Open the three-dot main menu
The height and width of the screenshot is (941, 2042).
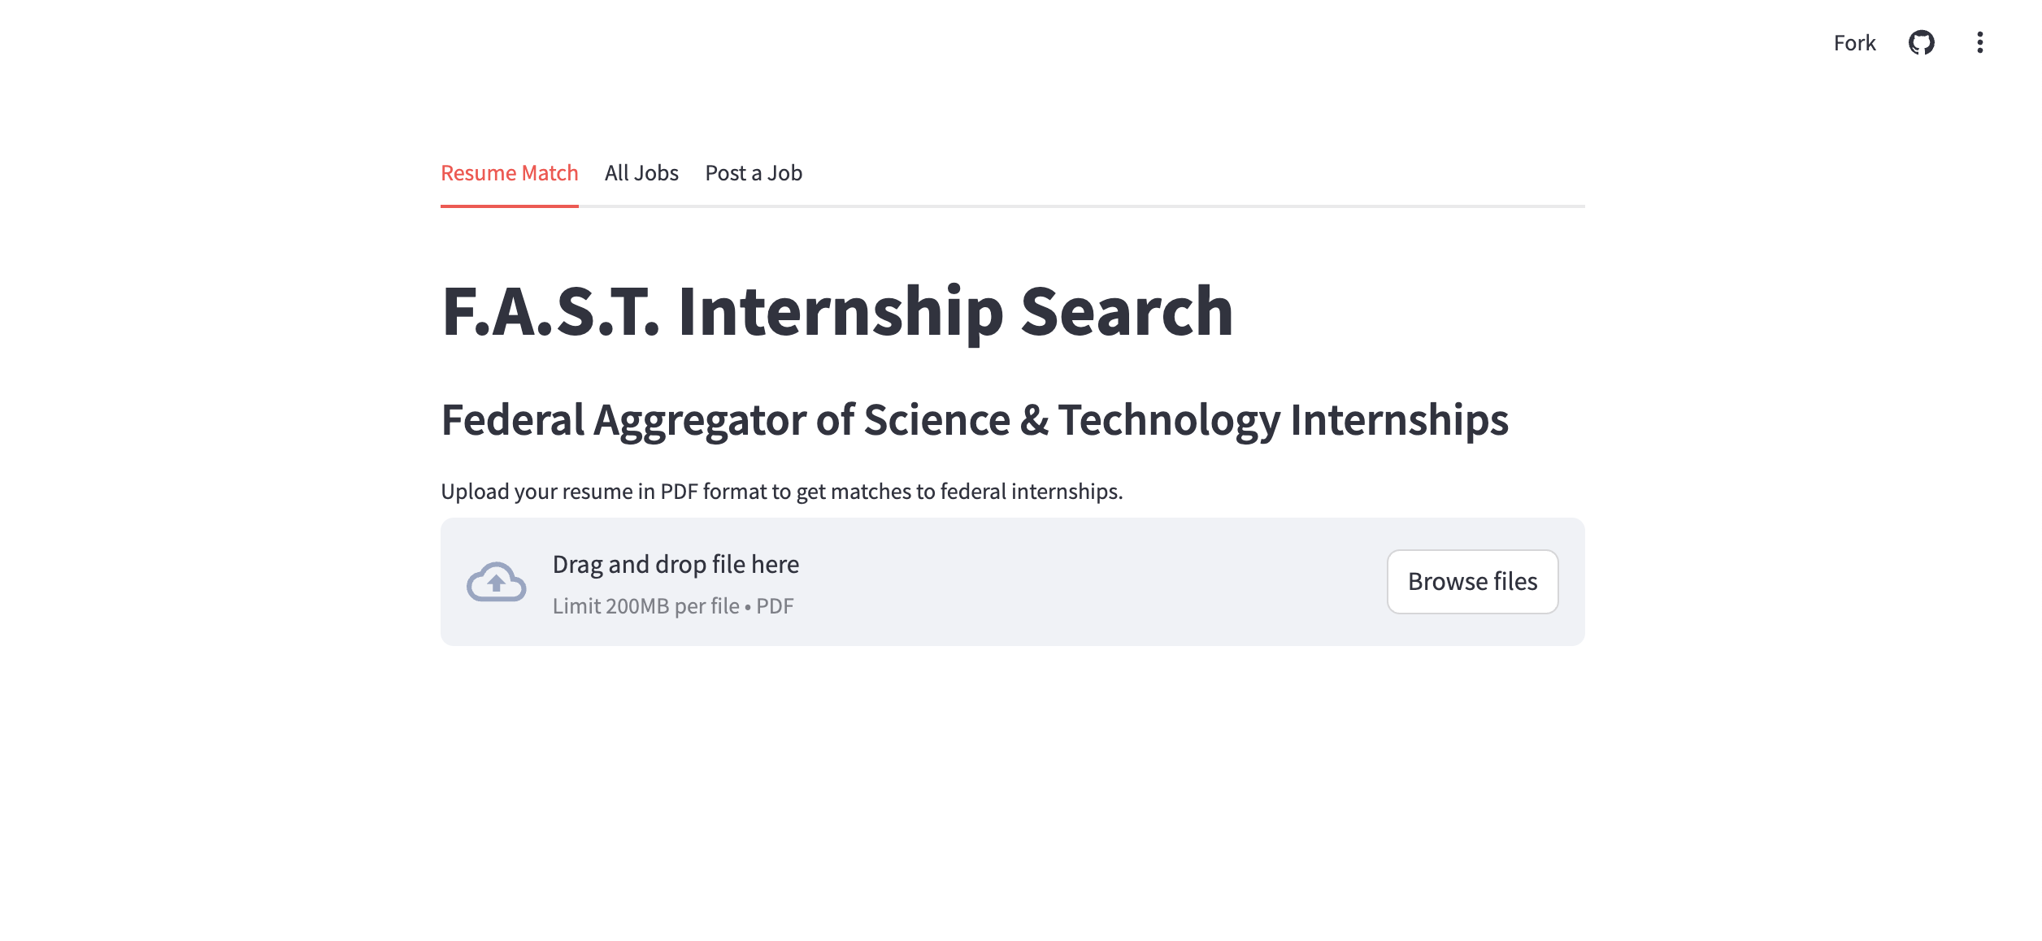click(1979, 42)
